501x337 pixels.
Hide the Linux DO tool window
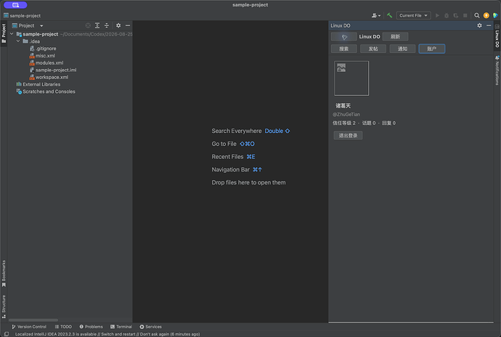489,25
